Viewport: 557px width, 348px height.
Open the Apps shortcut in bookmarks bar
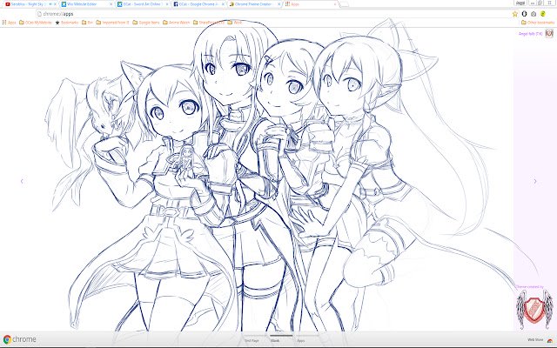[10, 23]
